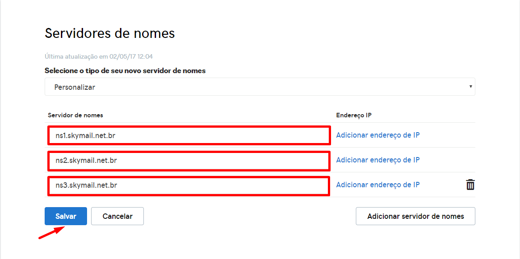The height and width of the screenshot is (259, 520).
Task: Click Adicionar servidor de nomes button
Action: 415,216
